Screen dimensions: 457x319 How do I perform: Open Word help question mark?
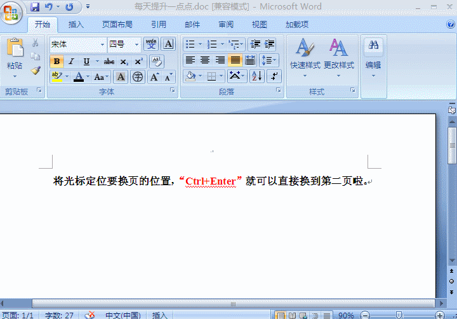[x=451, y=24]
